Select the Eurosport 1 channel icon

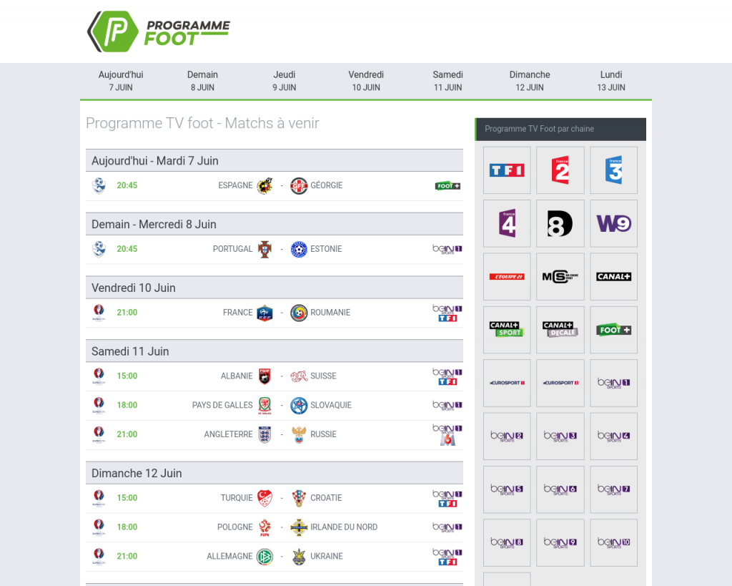click(507, 383)
